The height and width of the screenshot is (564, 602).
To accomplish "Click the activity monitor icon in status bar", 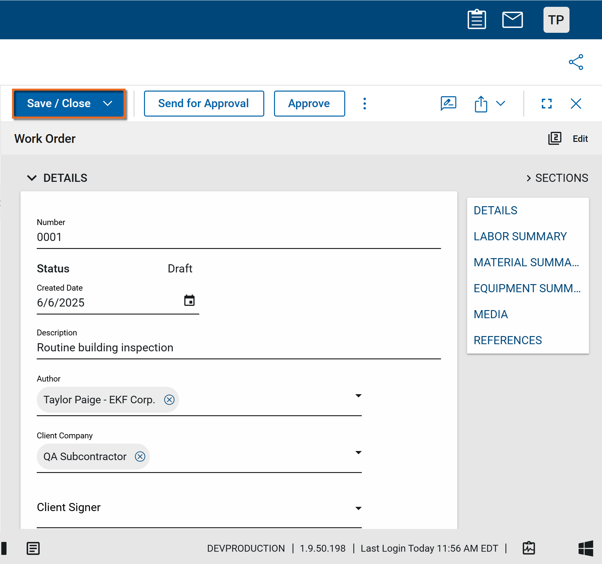I will 529,548.
